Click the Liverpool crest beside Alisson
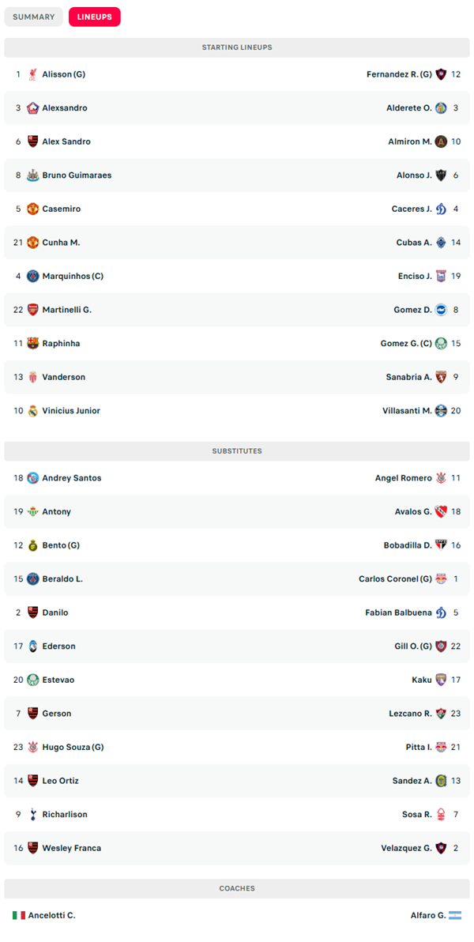 [x=33, y=74]
